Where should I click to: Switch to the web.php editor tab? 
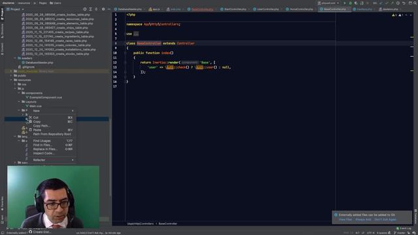(176, 9)
